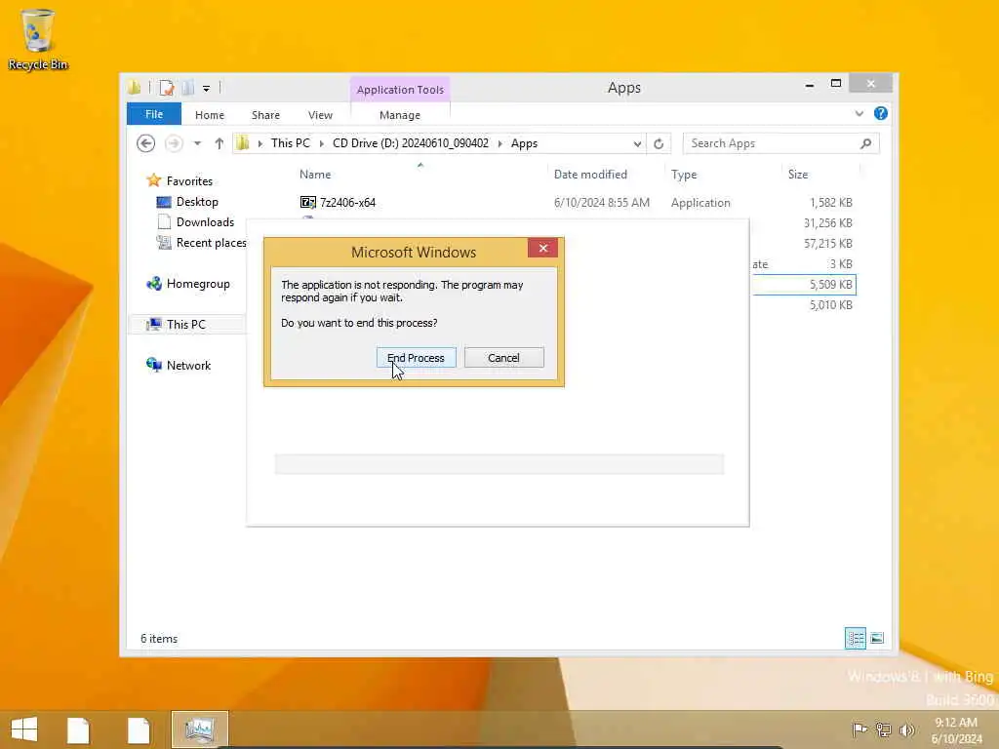Open Recent places in navigation pane
Screen dimensions: 999x749
pos(211,243)
